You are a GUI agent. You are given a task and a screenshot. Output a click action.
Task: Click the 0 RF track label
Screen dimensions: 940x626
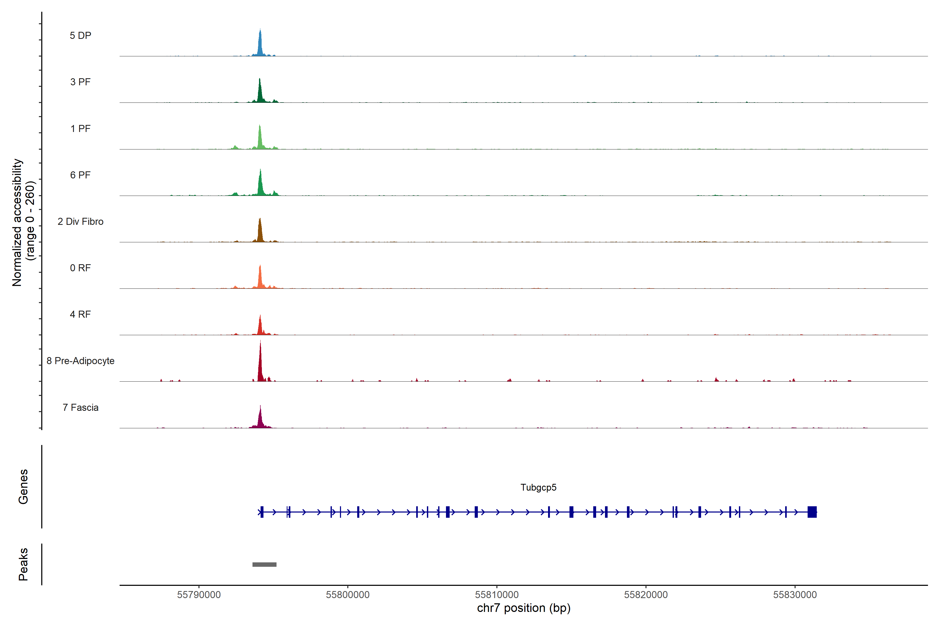click(x=80, y=268)
